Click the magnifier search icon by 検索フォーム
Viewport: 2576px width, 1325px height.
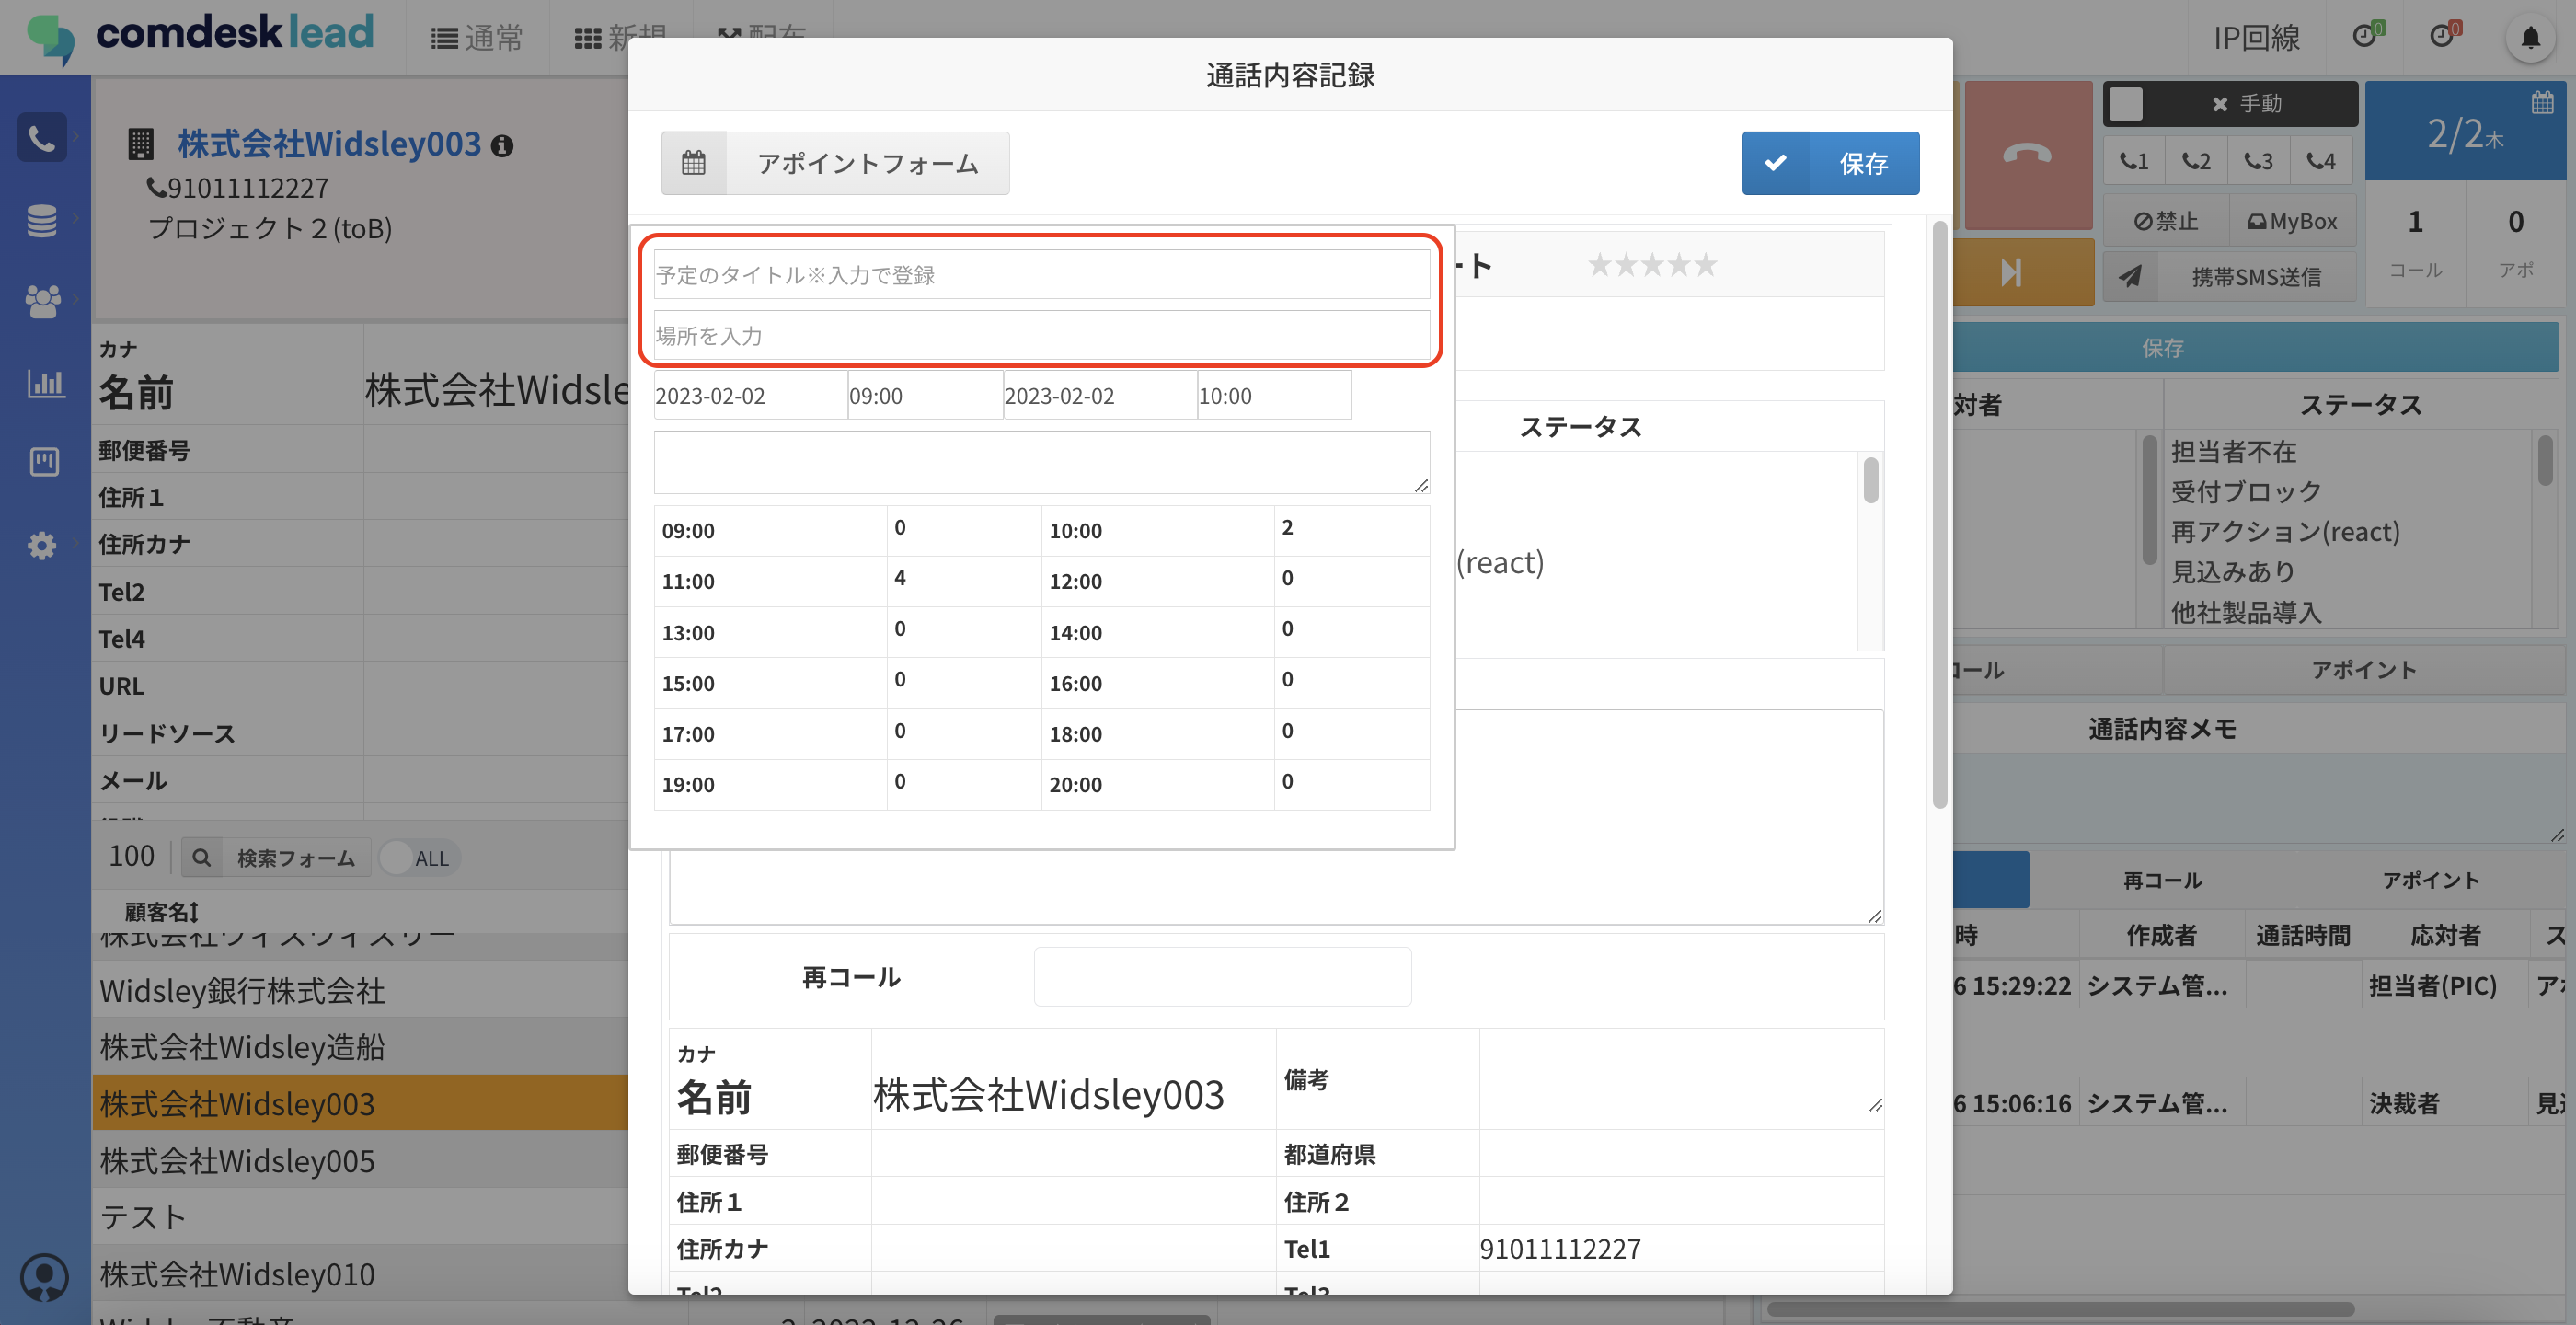(201, 858)
